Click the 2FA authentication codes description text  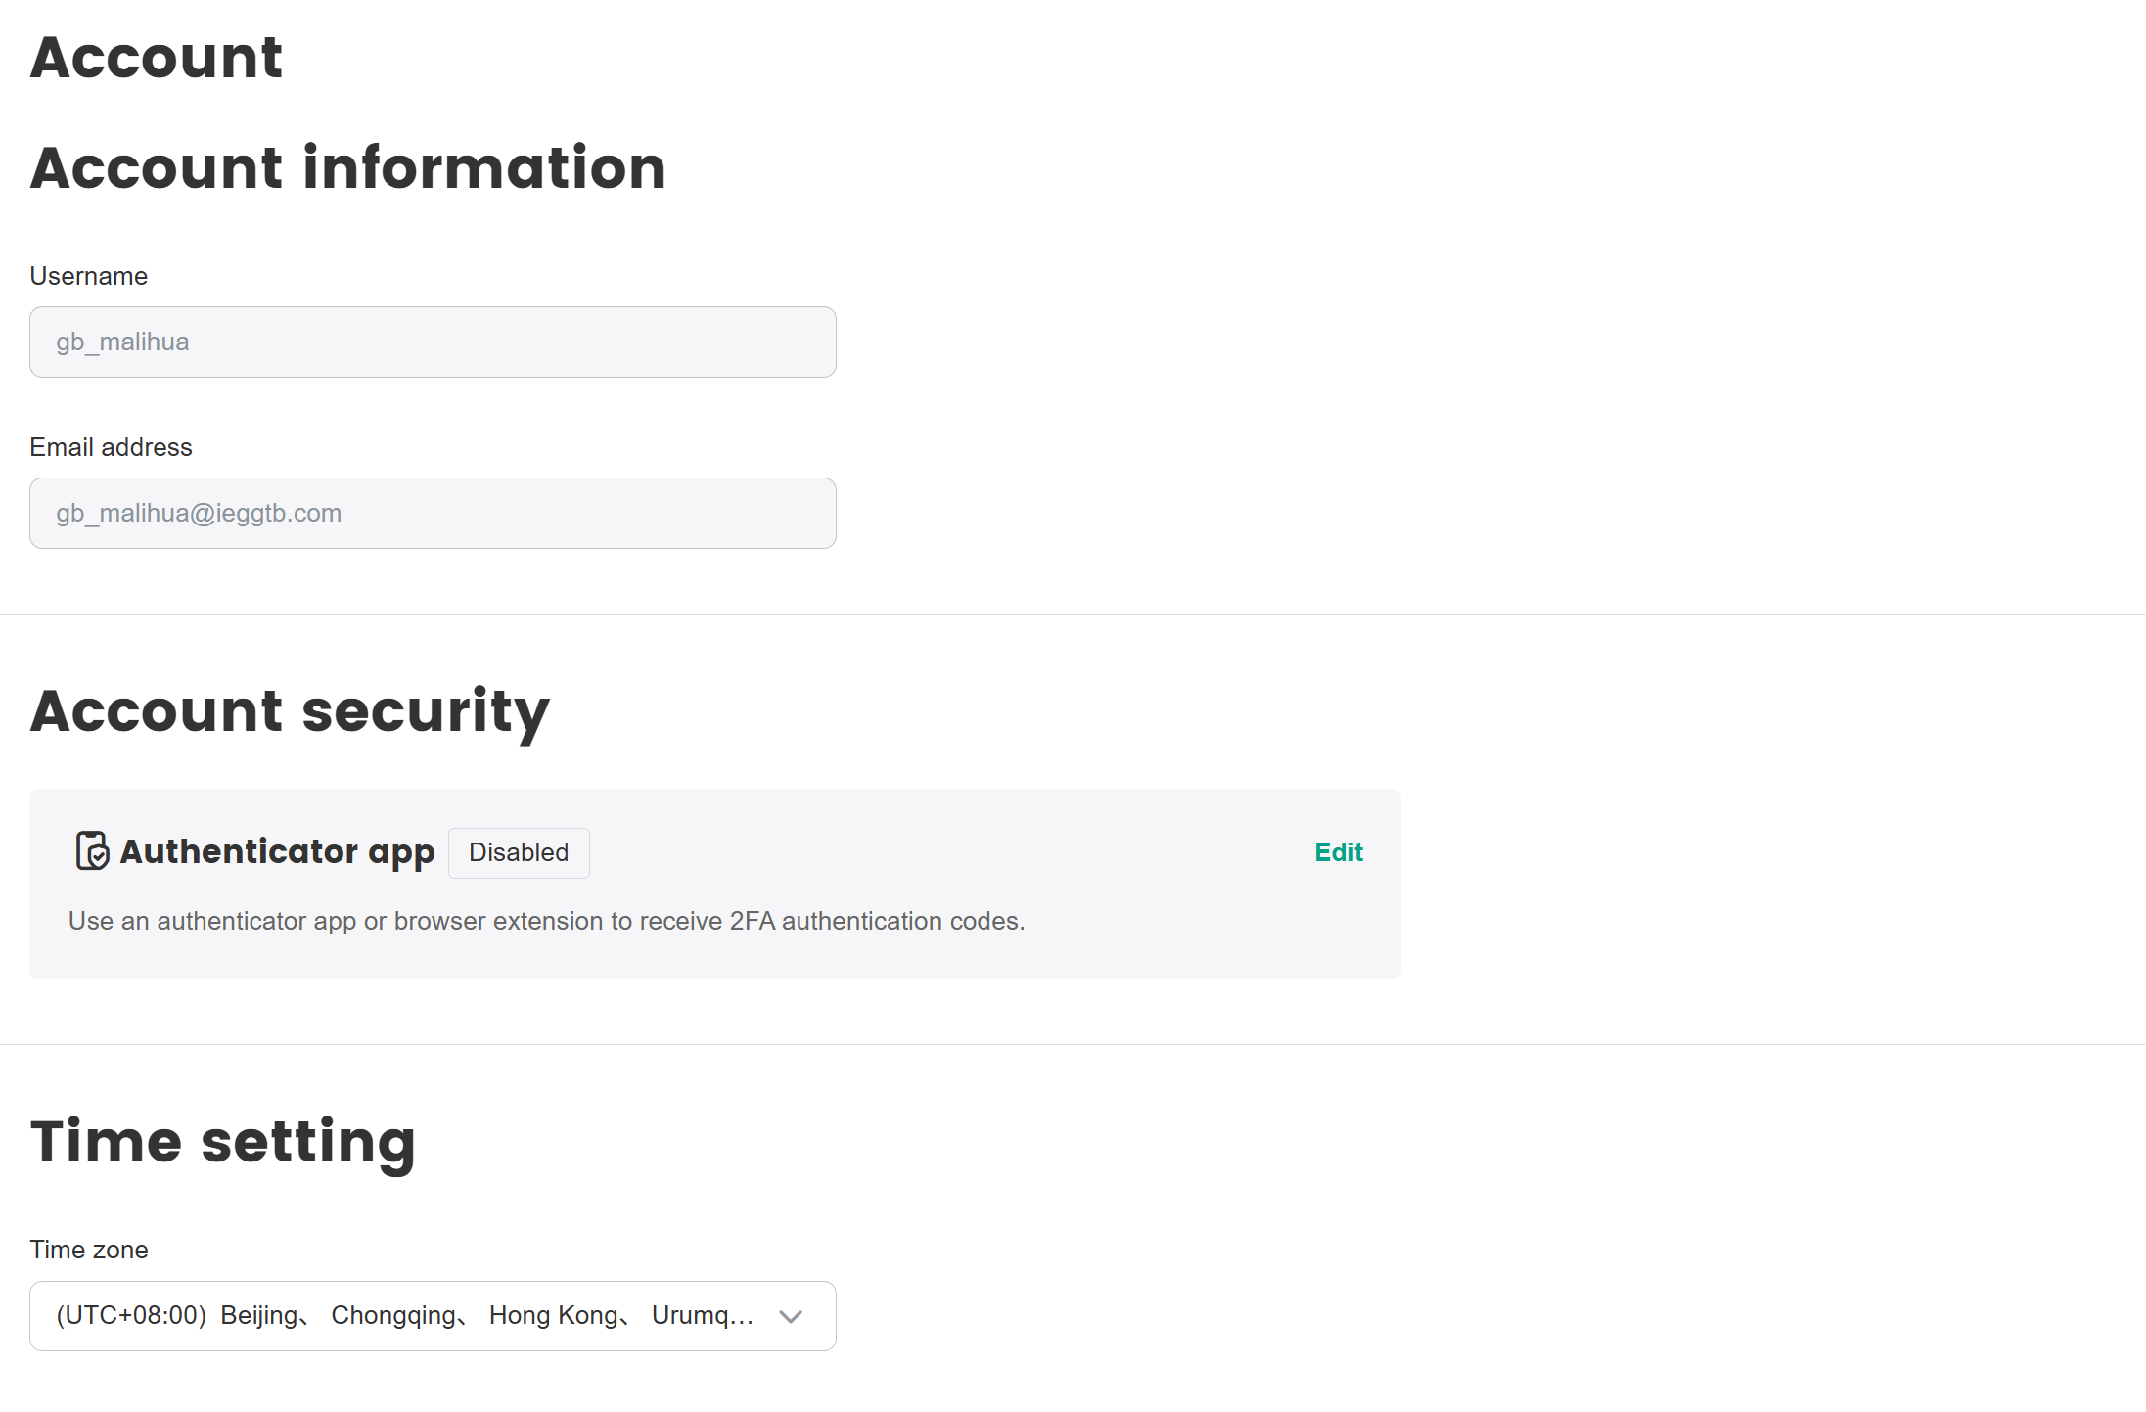point(546,921)
